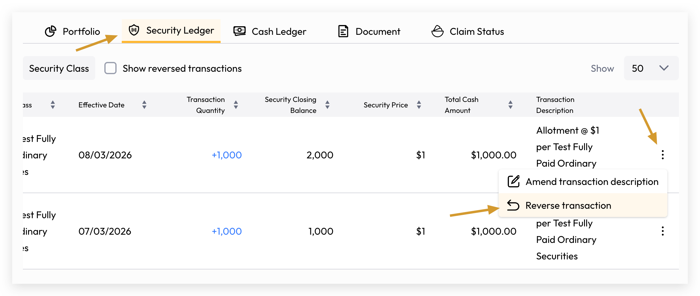Click the Portfolio pie chart icon

pos(51,31)
